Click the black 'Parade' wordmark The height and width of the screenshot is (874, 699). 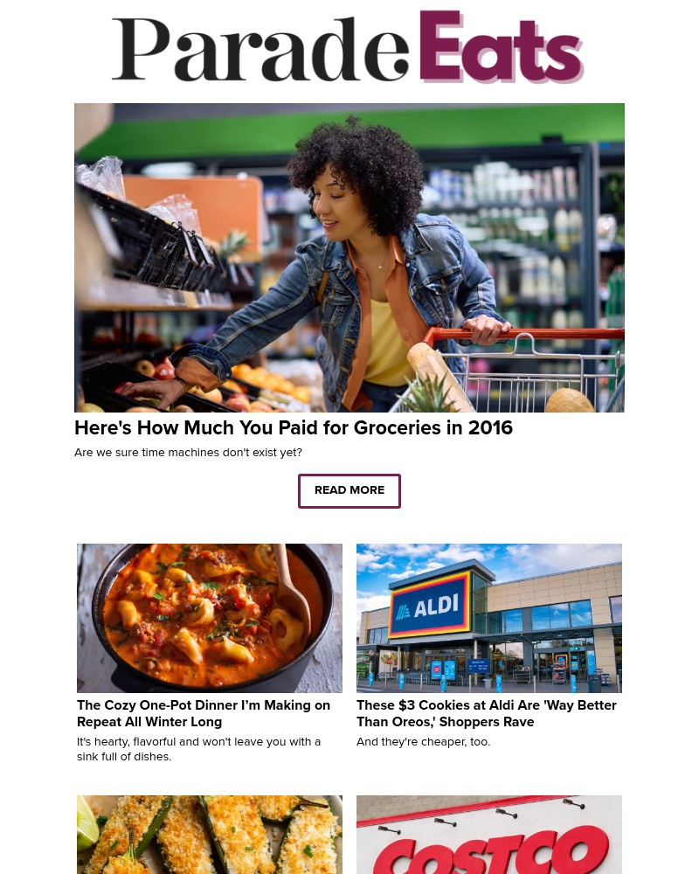pyautogui.click(x=261, y=49)
